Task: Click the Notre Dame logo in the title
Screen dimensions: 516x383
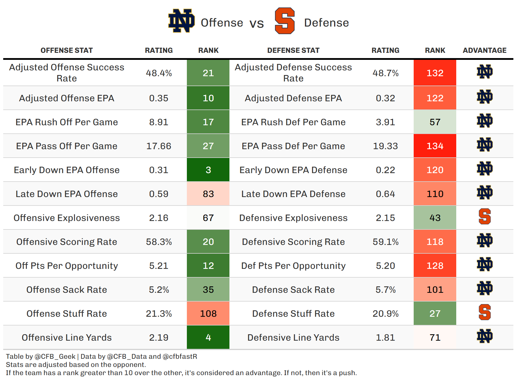Action: [181, 21]
